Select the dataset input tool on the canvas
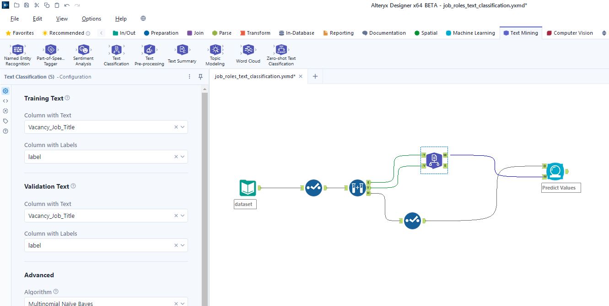Image resolution: width=609 pixels, height=306 pixels. pyautogui.click(x=247, y=187)
